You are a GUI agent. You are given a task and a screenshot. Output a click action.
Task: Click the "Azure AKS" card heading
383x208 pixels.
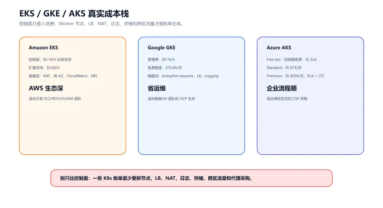pyautogui.click(x=279, y=47)
